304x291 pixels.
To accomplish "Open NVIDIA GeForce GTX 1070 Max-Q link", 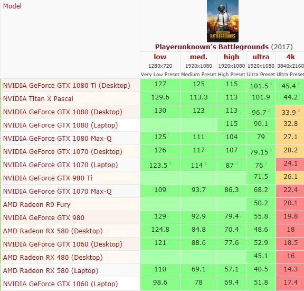I will coord(57,192).
